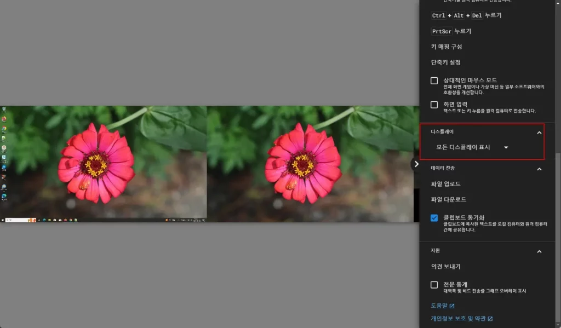Open the remote Windows Start menu

(3, 220)
